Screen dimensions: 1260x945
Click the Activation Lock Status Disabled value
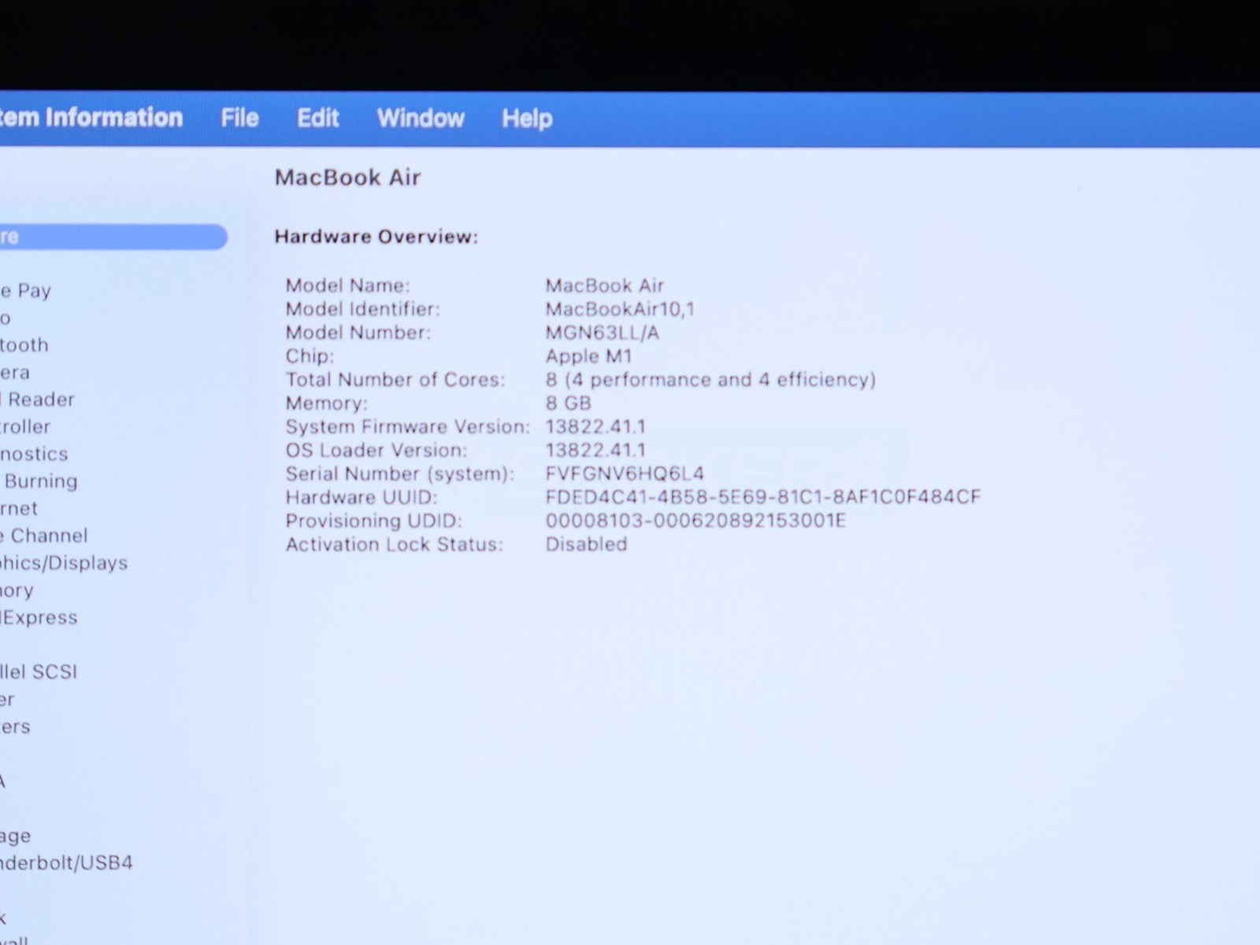pyautogui.click(x=587, y=544)
